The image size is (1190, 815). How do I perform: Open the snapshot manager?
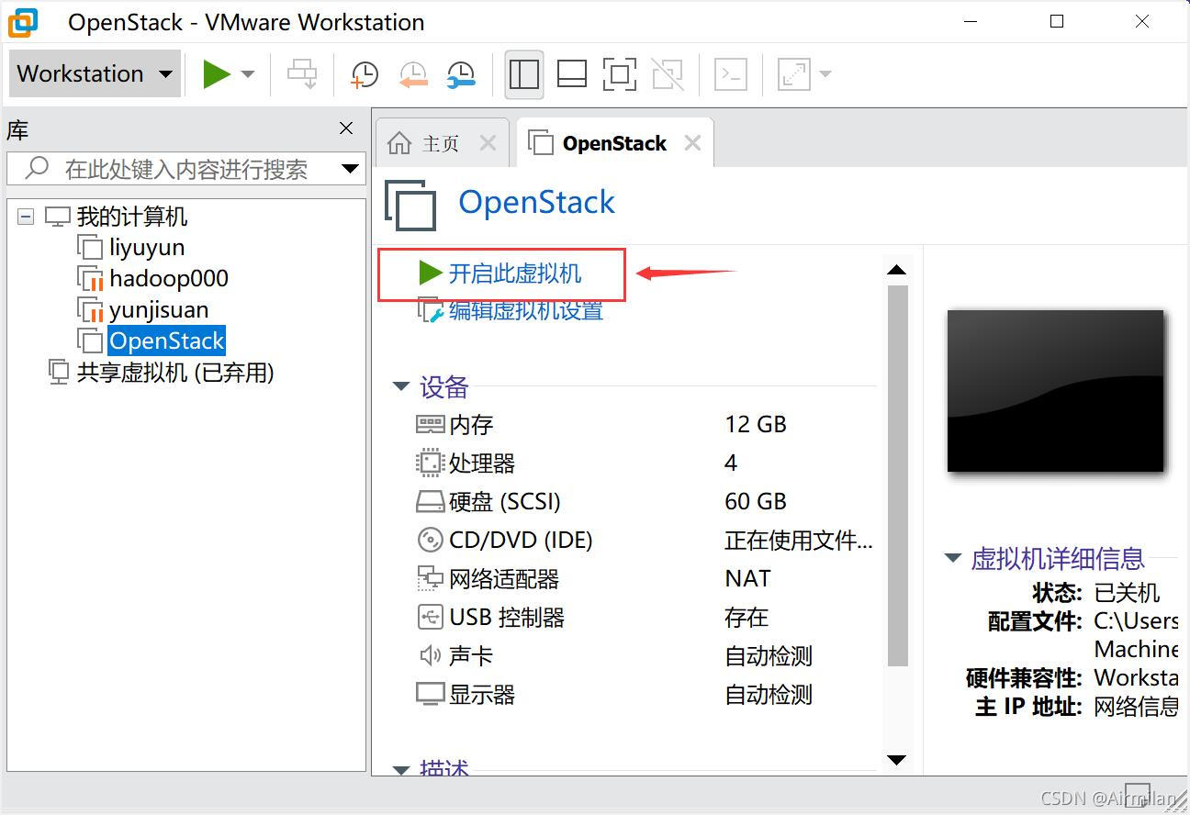[x=461, y=74]
